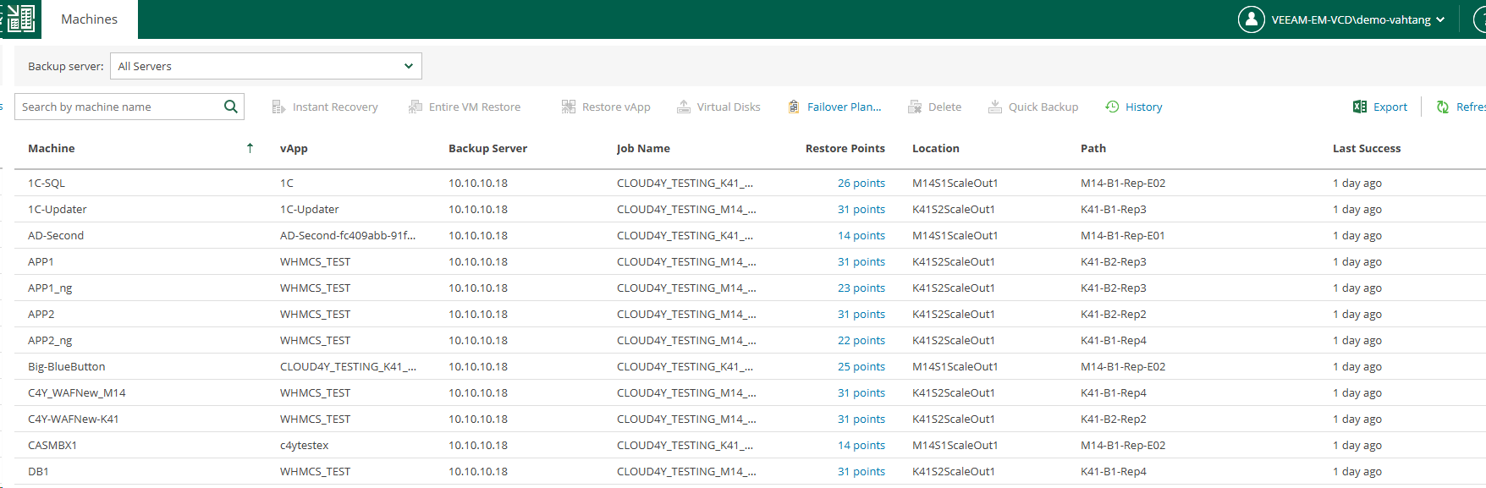Sort by Last Success column header
Viewport: 1486px width, 488px height.
(x=1366, y=148)
